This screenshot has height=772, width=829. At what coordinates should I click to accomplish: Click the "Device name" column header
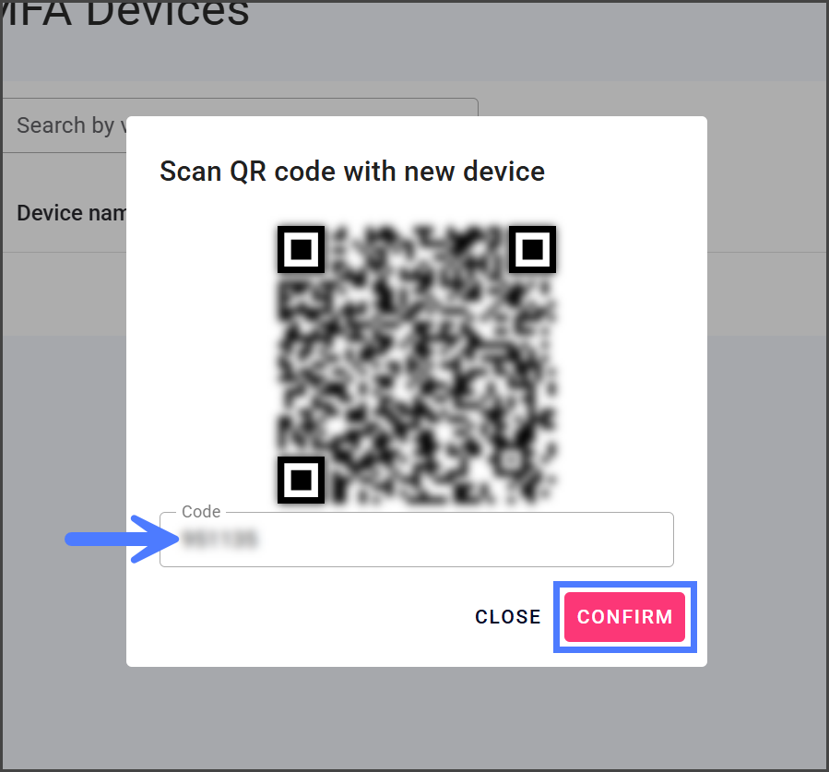coord(71,213)
